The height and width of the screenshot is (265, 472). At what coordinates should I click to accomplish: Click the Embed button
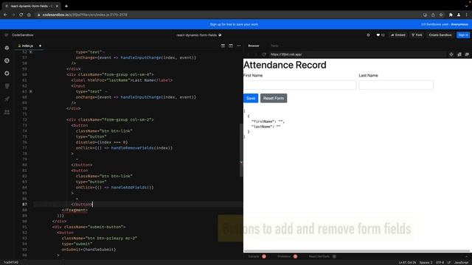(398, 35)
